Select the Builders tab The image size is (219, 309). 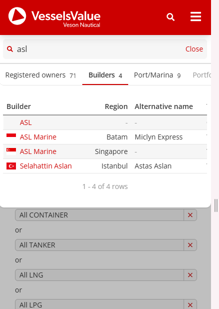(105, 75)
